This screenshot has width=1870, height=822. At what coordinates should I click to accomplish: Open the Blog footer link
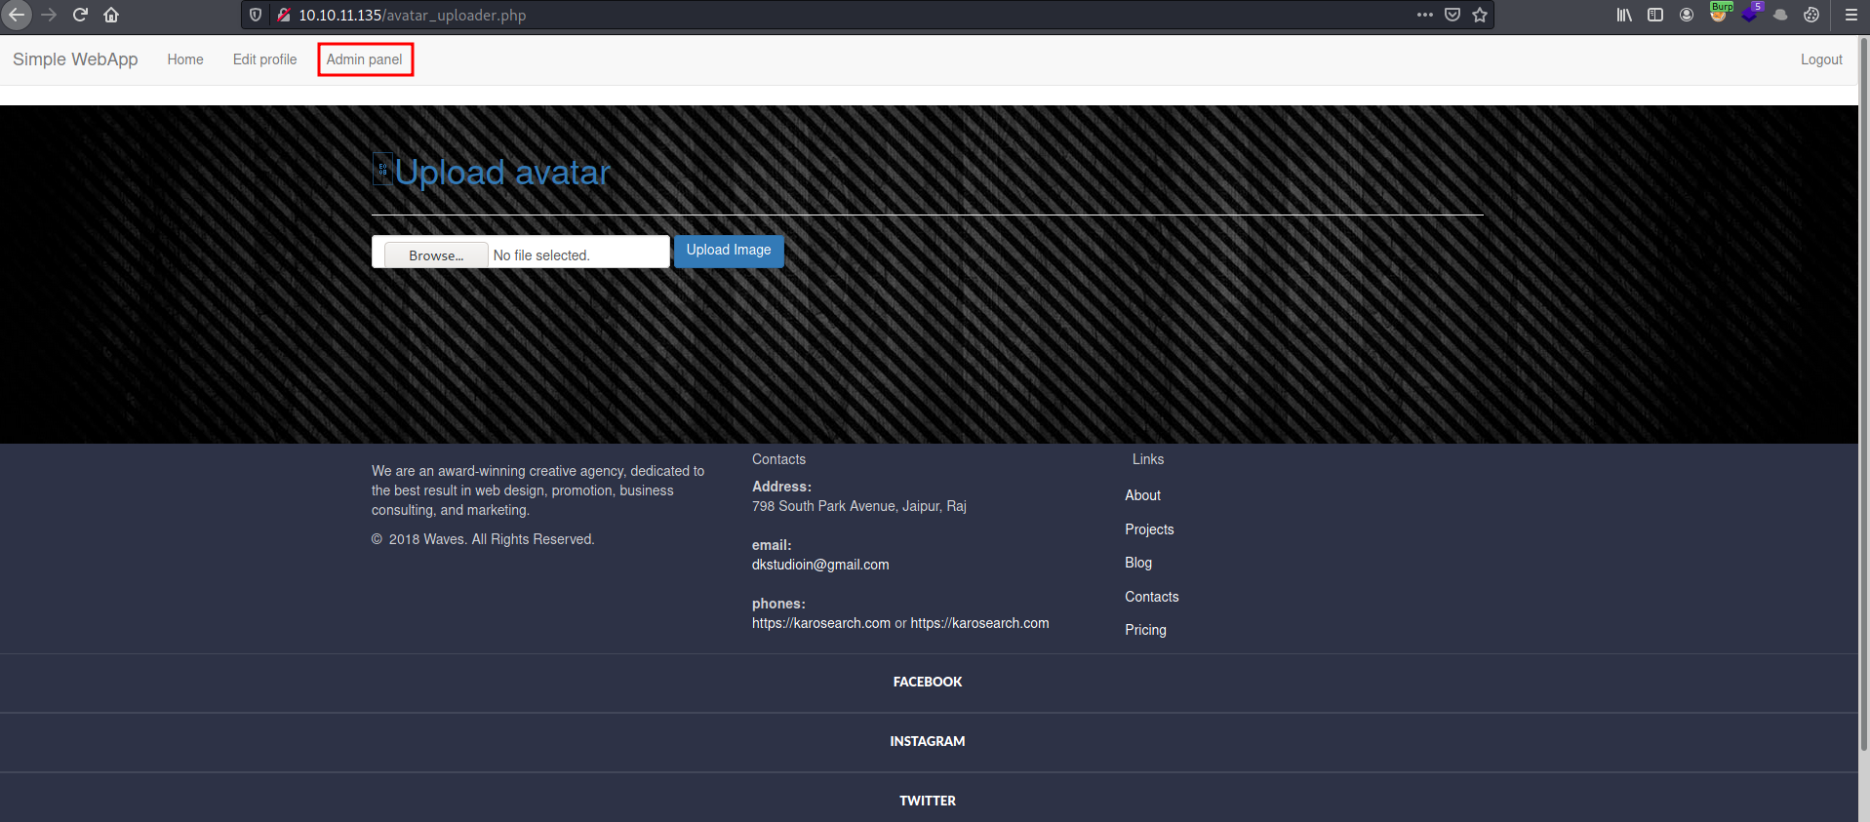[1138, 563]
